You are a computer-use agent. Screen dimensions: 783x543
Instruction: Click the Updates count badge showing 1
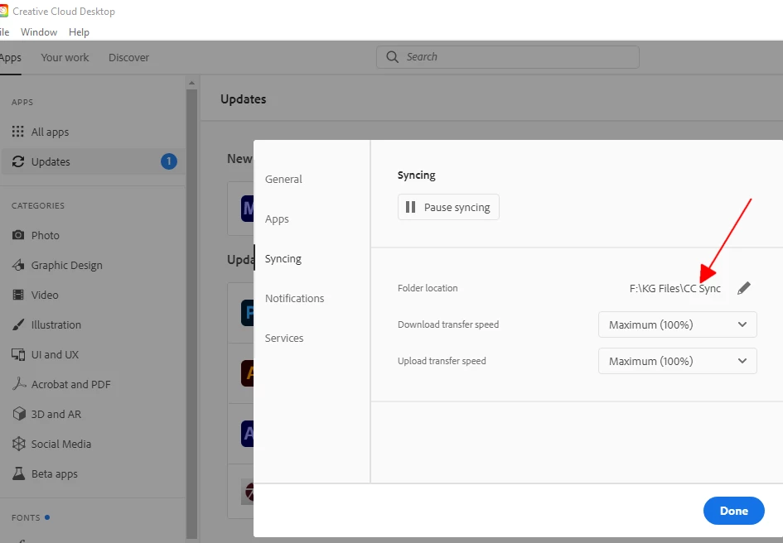[169, 161]
